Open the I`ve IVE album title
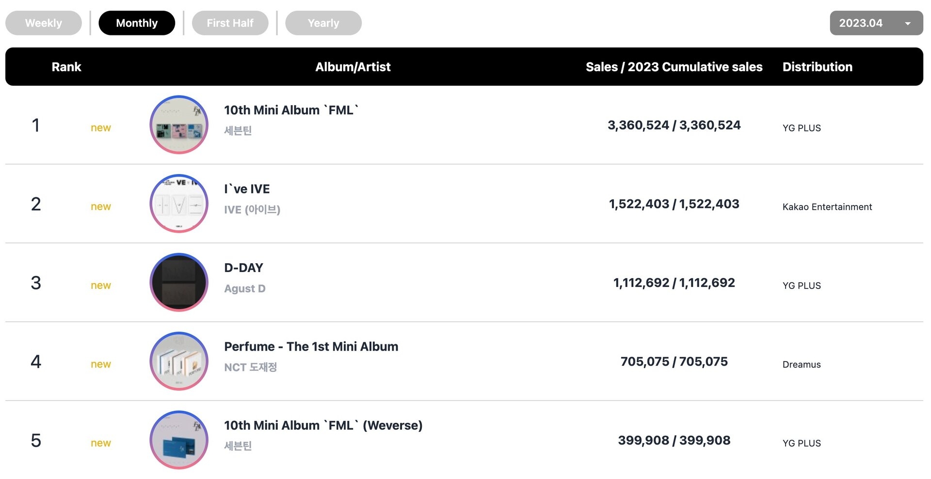Screen dimensions: 931x479 pos(247,189)
